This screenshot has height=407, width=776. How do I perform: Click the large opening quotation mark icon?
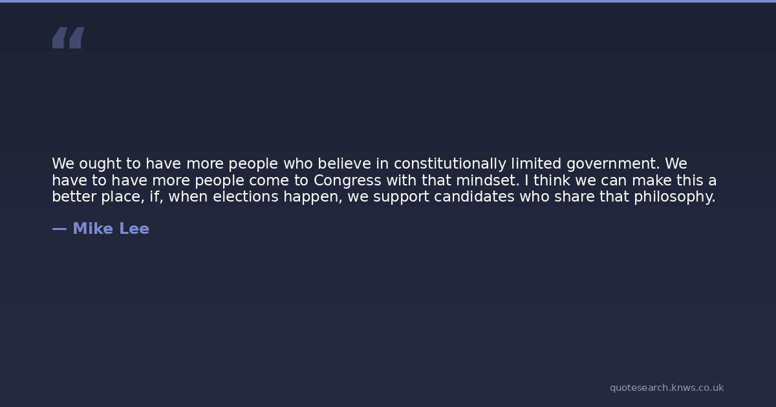pos(68,38)
